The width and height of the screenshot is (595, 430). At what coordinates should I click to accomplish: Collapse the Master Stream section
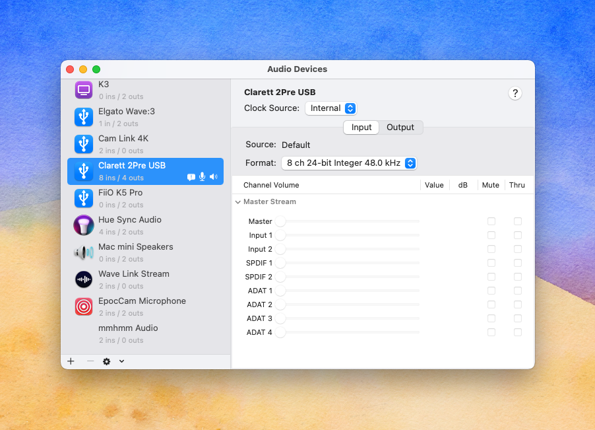point(238,201)
